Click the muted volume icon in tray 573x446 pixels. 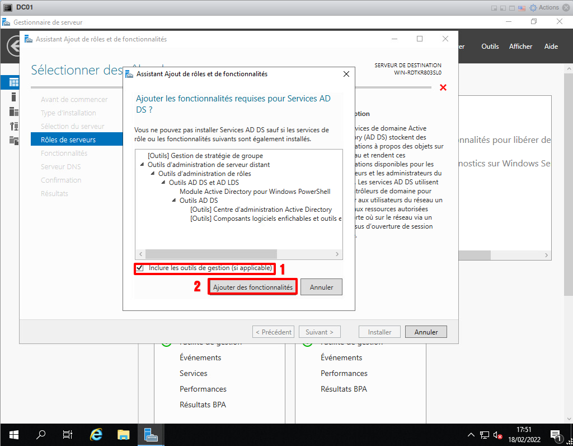497,435
